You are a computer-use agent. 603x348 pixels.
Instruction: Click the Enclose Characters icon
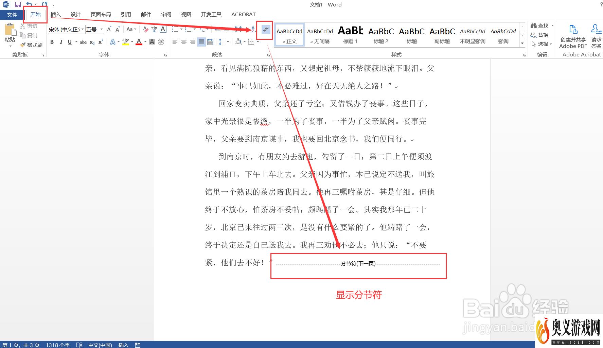tap(161, 42)
